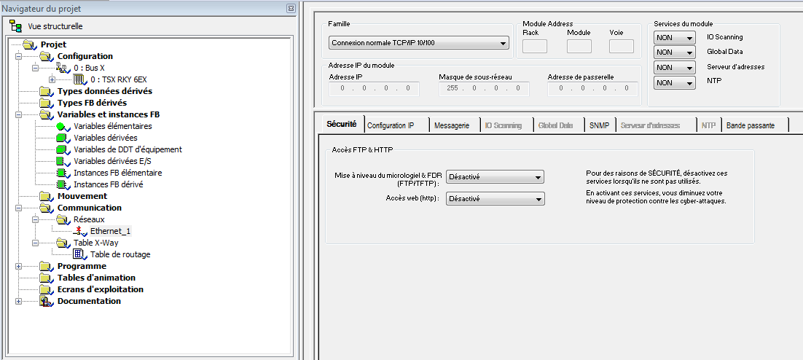This screenshot has height=360, width=803.
Task: Close the Navigateur du projet panel
Action: 291,8
